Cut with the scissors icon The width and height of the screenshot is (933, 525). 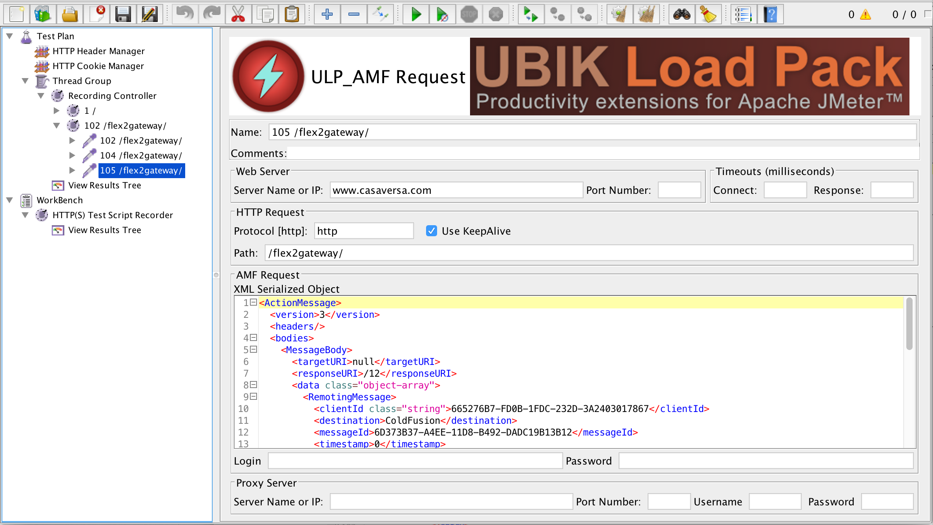238,15
